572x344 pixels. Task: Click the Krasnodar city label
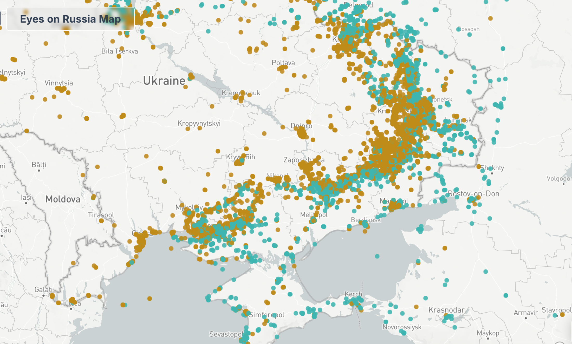(x=446, y=310)
